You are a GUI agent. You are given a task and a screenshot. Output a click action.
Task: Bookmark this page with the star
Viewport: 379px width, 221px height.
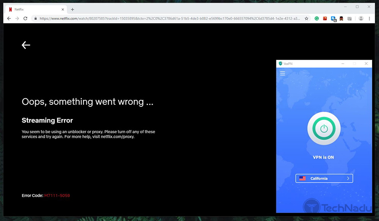click(x=307, y=18)
